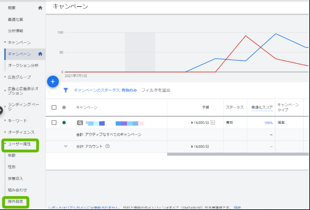Sort by the 最適化スコア column header
310x210 pixels.
coord(262,108)
